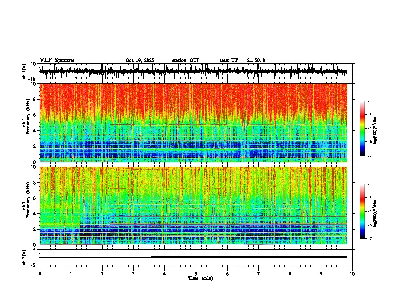Click the "ch.3(V)" axis label

click(x=24, y=257)
